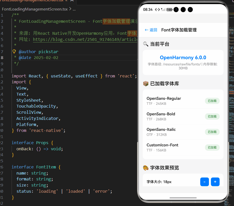Image resolution: width=234 pixels, height=206 pixels.
Task: Click the interface FontItem declaration
Action: 36,167
